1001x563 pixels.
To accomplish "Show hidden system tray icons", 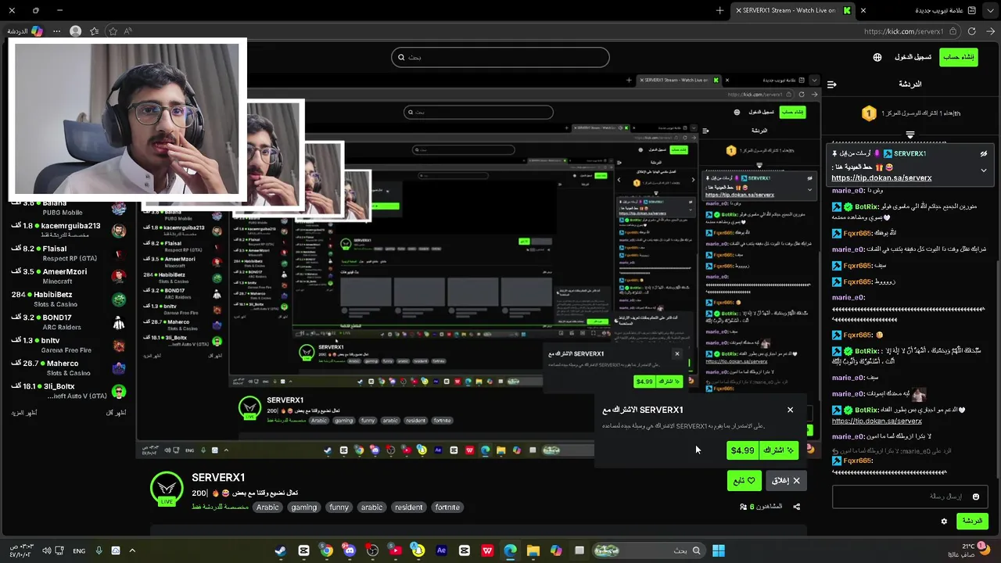I will pos(132,550).
